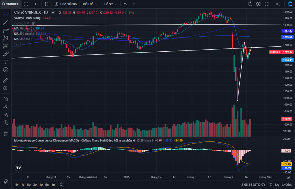Toggle log scale mode

pos(277,185)
